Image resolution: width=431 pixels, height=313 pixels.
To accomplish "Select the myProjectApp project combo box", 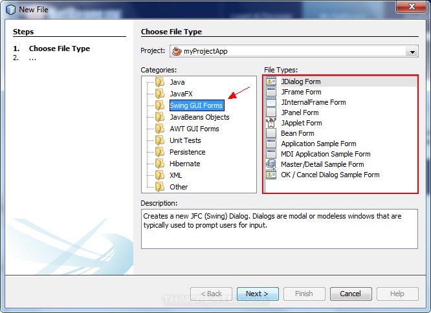I will pos(294,51).
